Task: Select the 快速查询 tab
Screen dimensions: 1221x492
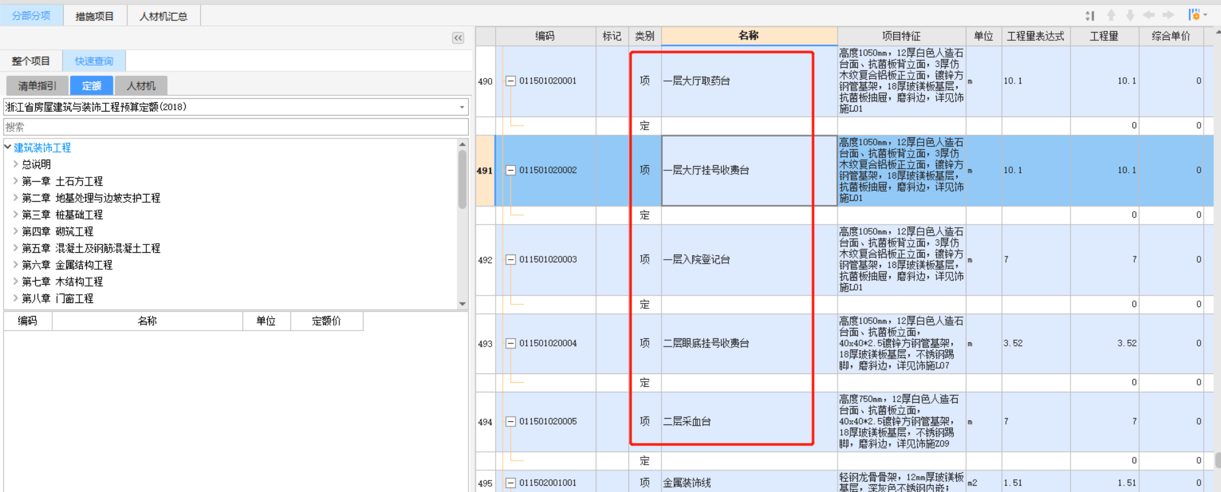Action: tap(94, 61)
